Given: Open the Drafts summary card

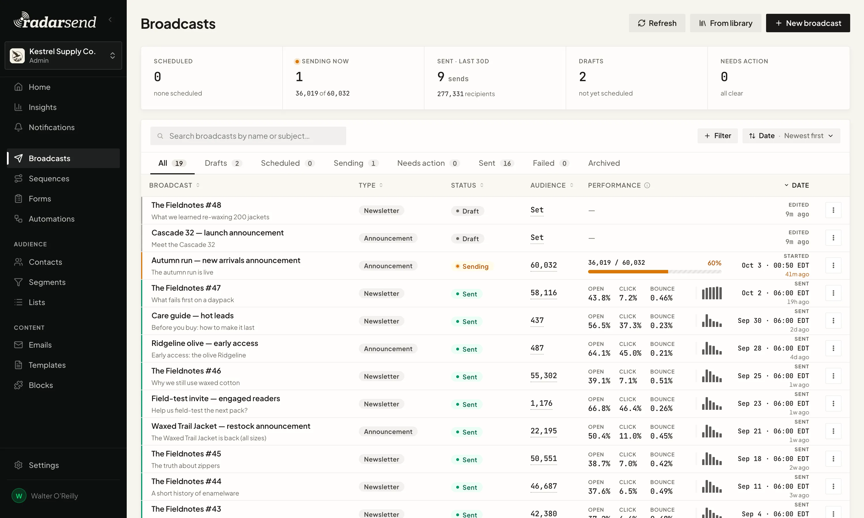Looking at the screenshot, I should pyautogui.click(x=636, y=78).
